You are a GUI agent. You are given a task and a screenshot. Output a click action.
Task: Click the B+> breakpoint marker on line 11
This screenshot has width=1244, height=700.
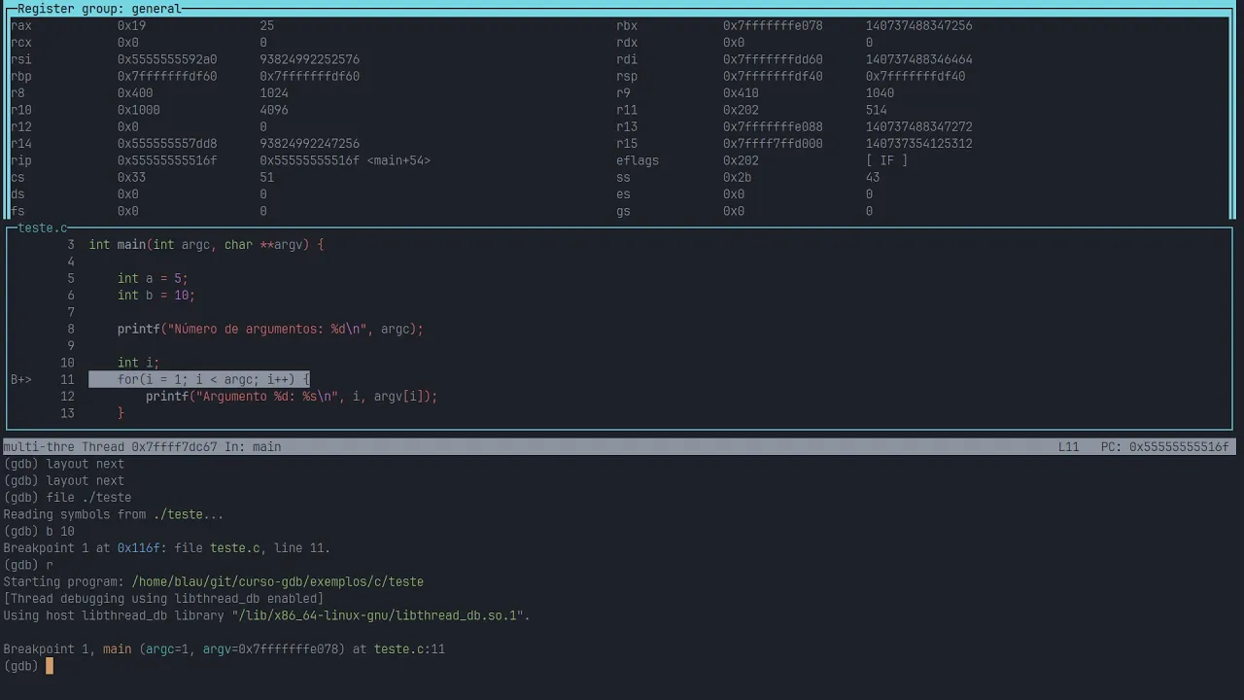[x=21, y=379]
